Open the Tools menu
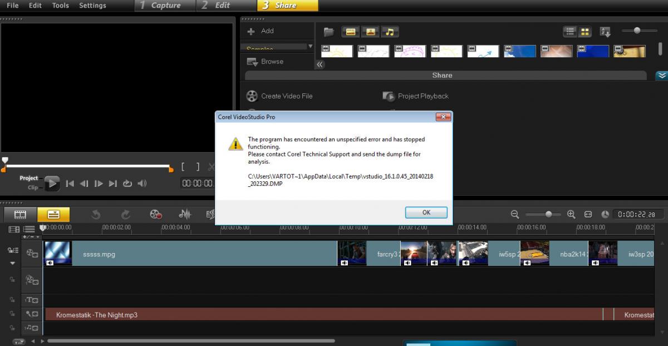Viewport: 668px width, 346px height. coord(61,6)
